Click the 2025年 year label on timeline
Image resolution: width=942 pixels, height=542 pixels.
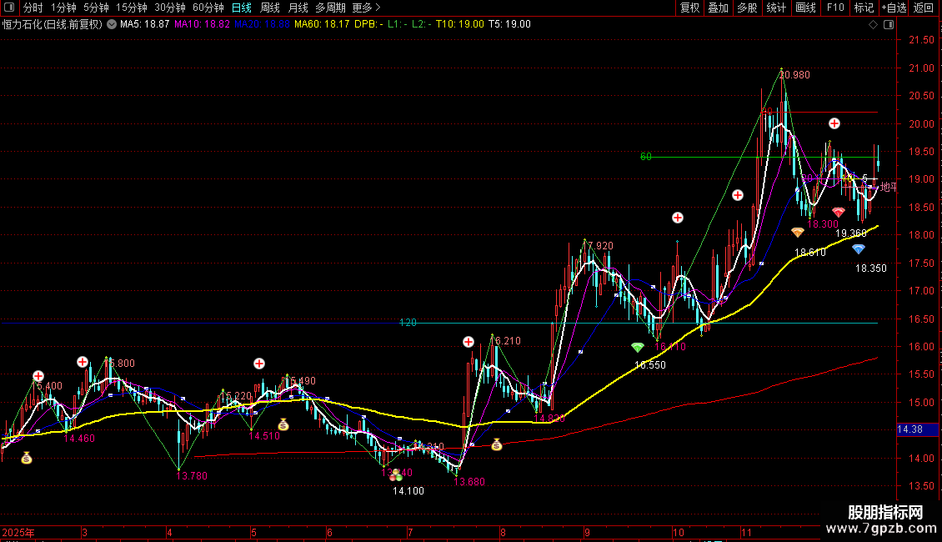[18, 532]
